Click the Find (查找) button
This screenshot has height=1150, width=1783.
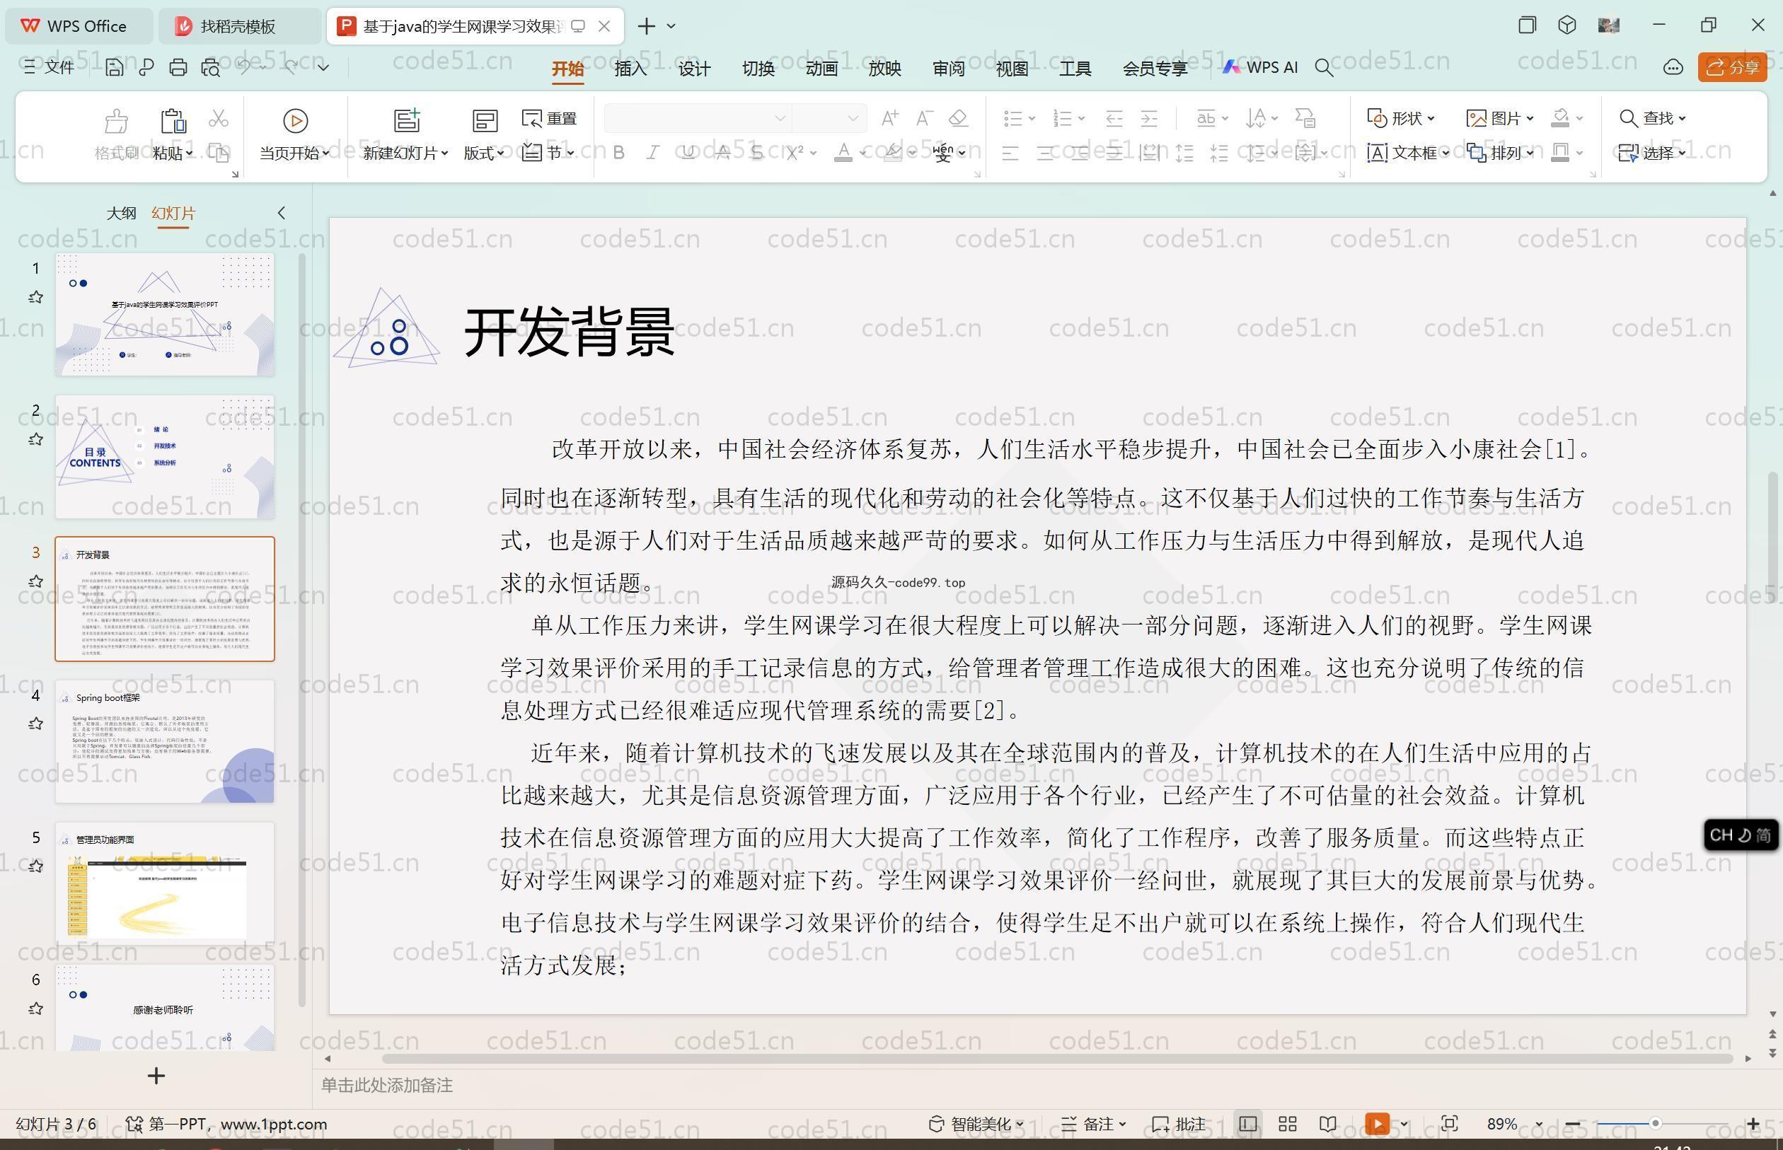pyautogui.click(x=1652, y=118)
